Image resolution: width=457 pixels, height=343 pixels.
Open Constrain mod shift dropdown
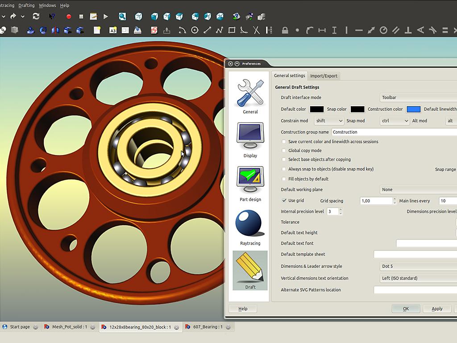click(329, 121)
